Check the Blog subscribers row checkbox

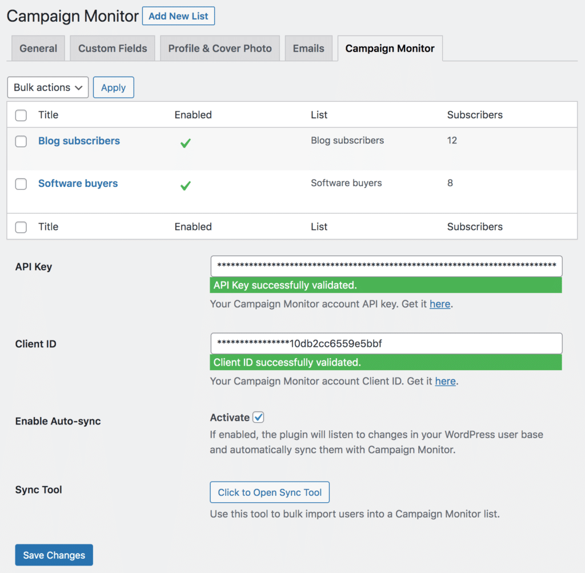21,141
